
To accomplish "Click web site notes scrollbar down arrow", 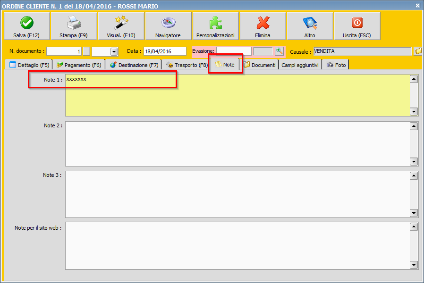I will [414, 265].
